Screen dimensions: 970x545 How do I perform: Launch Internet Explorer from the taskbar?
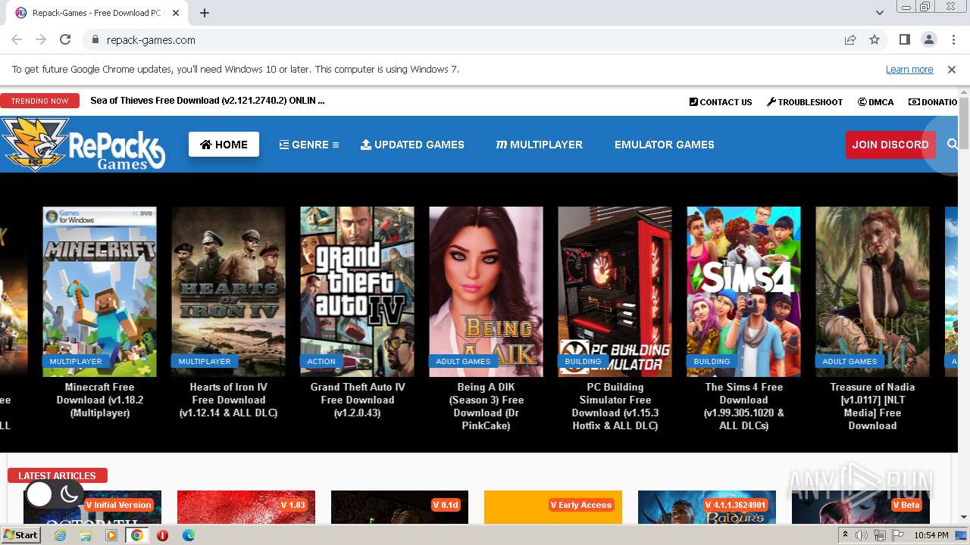pos(60,535)
